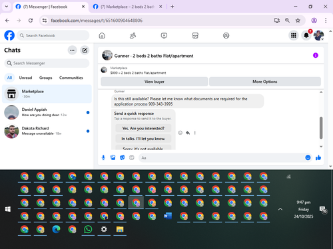Open the Marketplace icon in top navigation
The width and height of the screenshot is (333, 249).
(x=195, y=35)
